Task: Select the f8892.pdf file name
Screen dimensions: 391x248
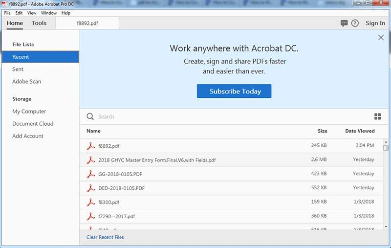Action: coord(109,146)
